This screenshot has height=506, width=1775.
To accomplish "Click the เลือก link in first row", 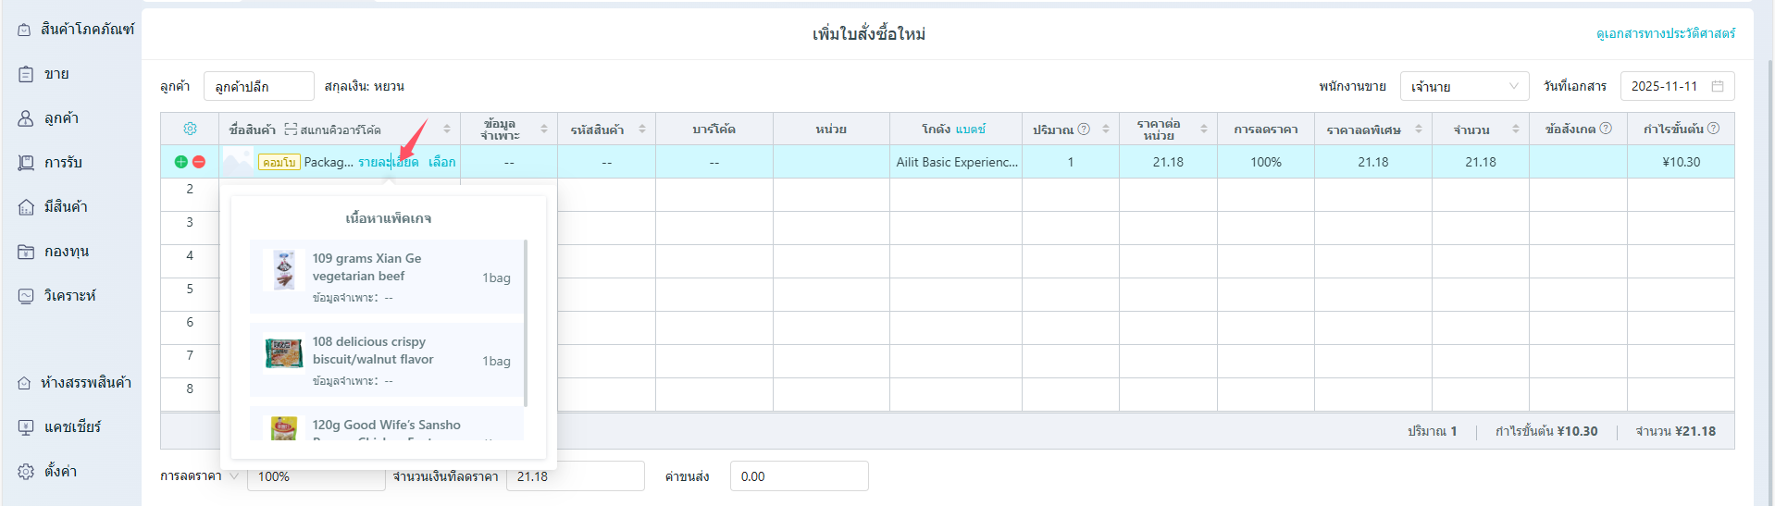I will (x=441, y=162).
